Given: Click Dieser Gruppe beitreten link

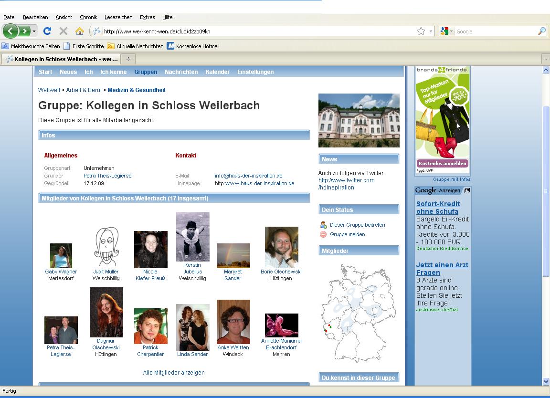Looking at the screenshot, I should pyautogui.click(x=357, y=225).
